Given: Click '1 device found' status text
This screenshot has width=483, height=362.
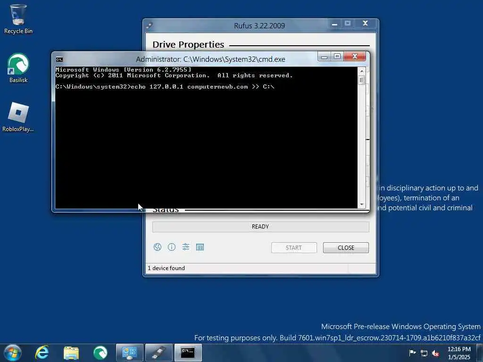Looking at the screenshot, I should coord(167,268).
